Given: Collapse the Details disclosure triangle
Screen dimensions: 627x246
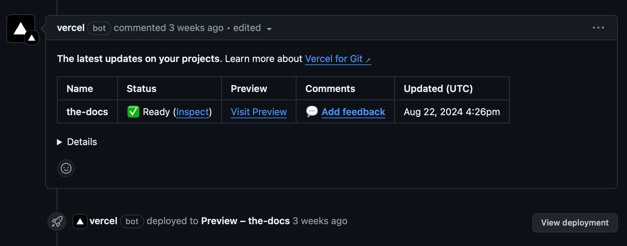Looking at the screenshot, I should pyautogui.click(x=59, y=142).
